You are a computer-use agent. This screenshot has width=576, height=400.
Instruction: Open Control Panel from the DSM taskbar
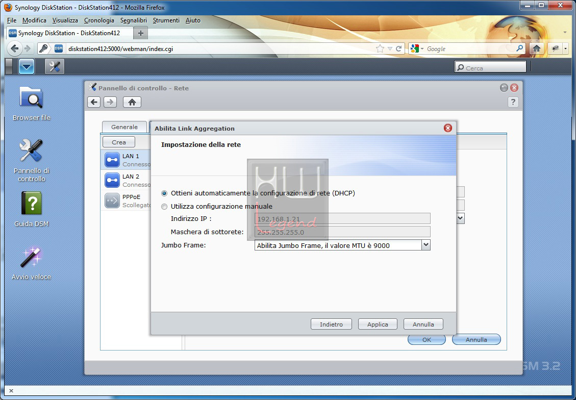coord(55,67)
